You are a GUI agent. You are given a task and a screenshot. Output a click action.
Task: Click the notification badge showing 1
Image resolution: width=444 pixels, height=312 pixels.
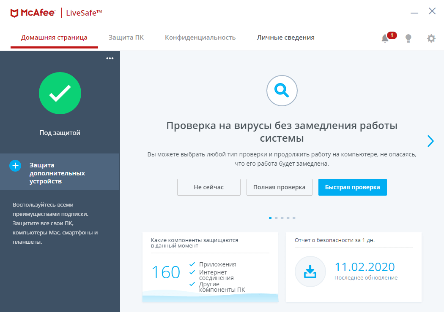(x=392, y=35)
